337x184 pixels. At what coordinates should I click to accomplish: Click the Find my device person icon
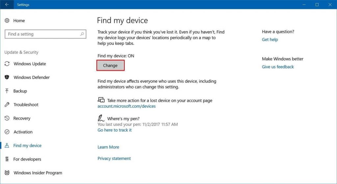pyautogui.click(x=7, y=145)
